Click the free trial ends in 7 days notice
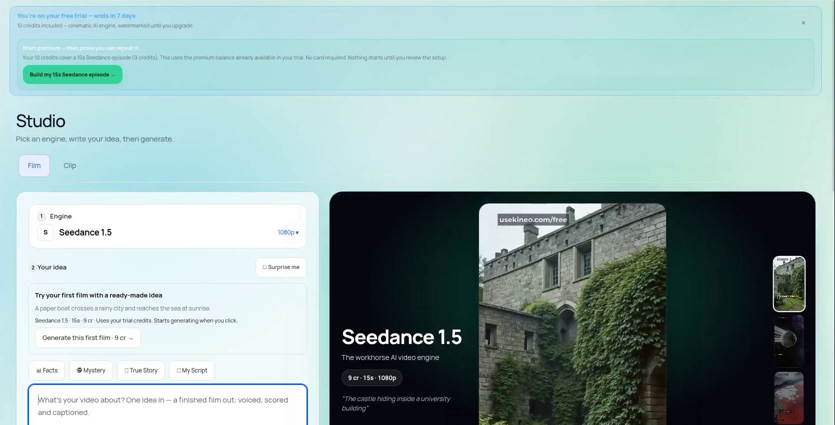 tap(76, 16)
